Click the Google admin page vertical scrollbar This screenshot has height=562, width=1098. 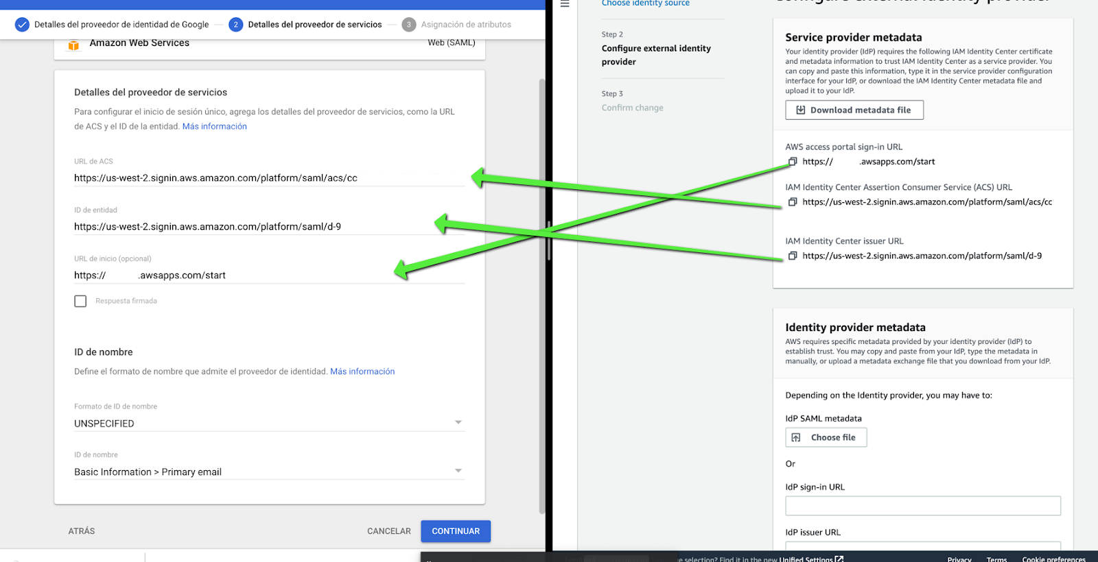pos(542,295)
